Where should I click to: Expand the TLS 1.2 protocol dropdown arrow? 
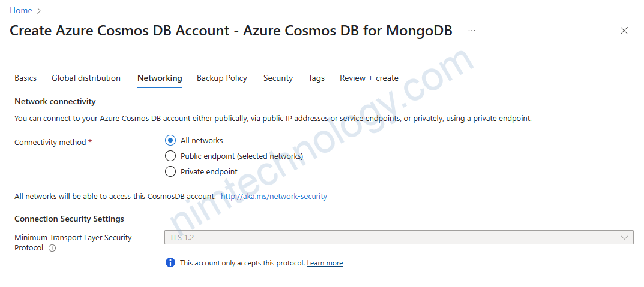[x=624, y=238]
